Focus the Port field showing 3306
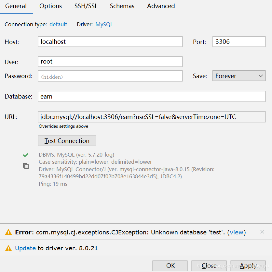Screen dimensions: 272x272 click(x=239, y=41)
